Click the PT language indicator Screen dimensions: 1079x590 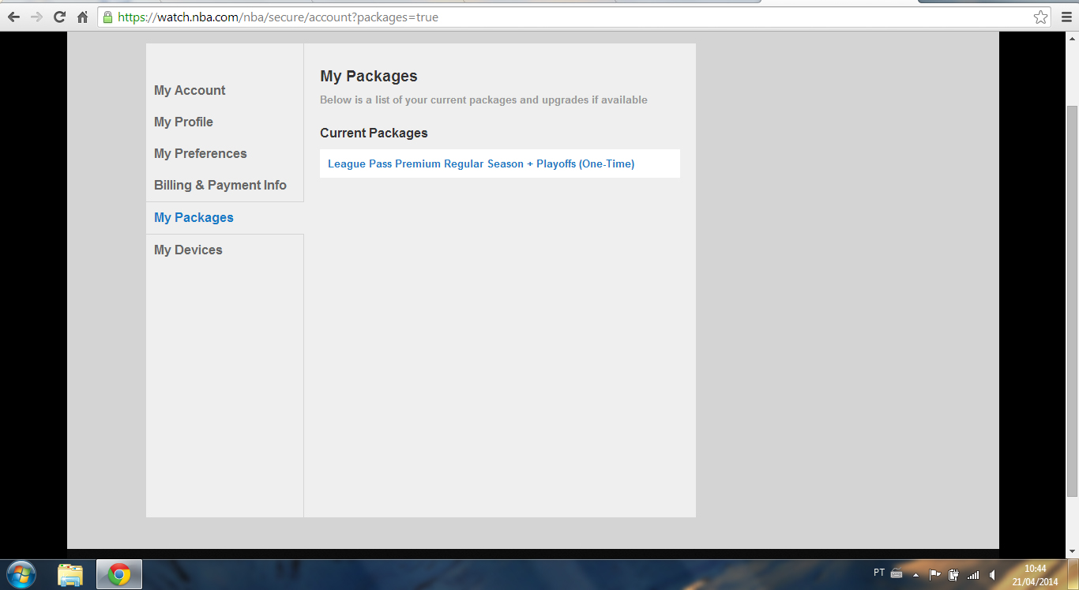[879, 573]
